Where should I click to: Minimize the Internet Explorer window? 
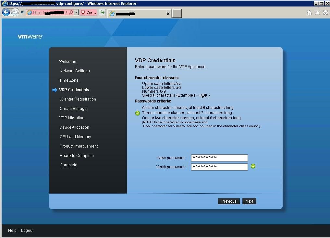[316, 3]
